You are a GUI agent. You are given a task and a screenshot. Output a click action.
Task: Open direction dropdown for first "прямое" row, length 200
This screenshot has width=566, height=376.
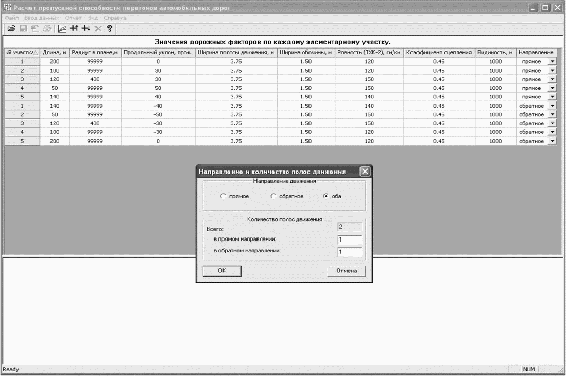click(x=552, y=62)
